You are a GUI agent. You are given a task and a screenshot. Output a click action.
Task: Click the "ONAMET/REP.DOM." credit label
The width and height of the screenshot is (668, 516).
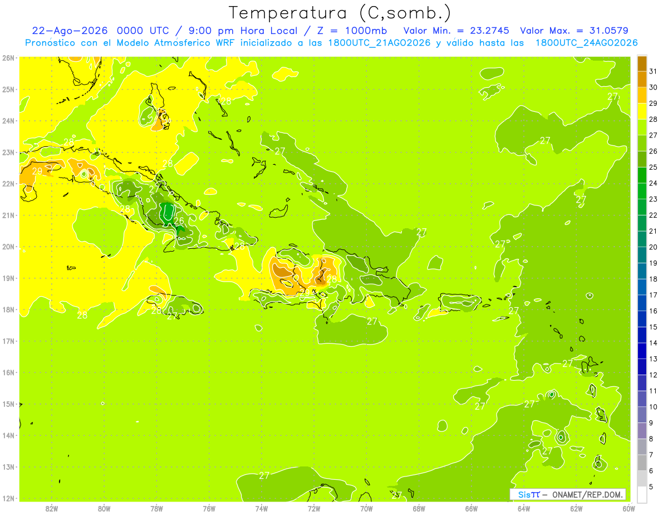(x=587, y=494)
